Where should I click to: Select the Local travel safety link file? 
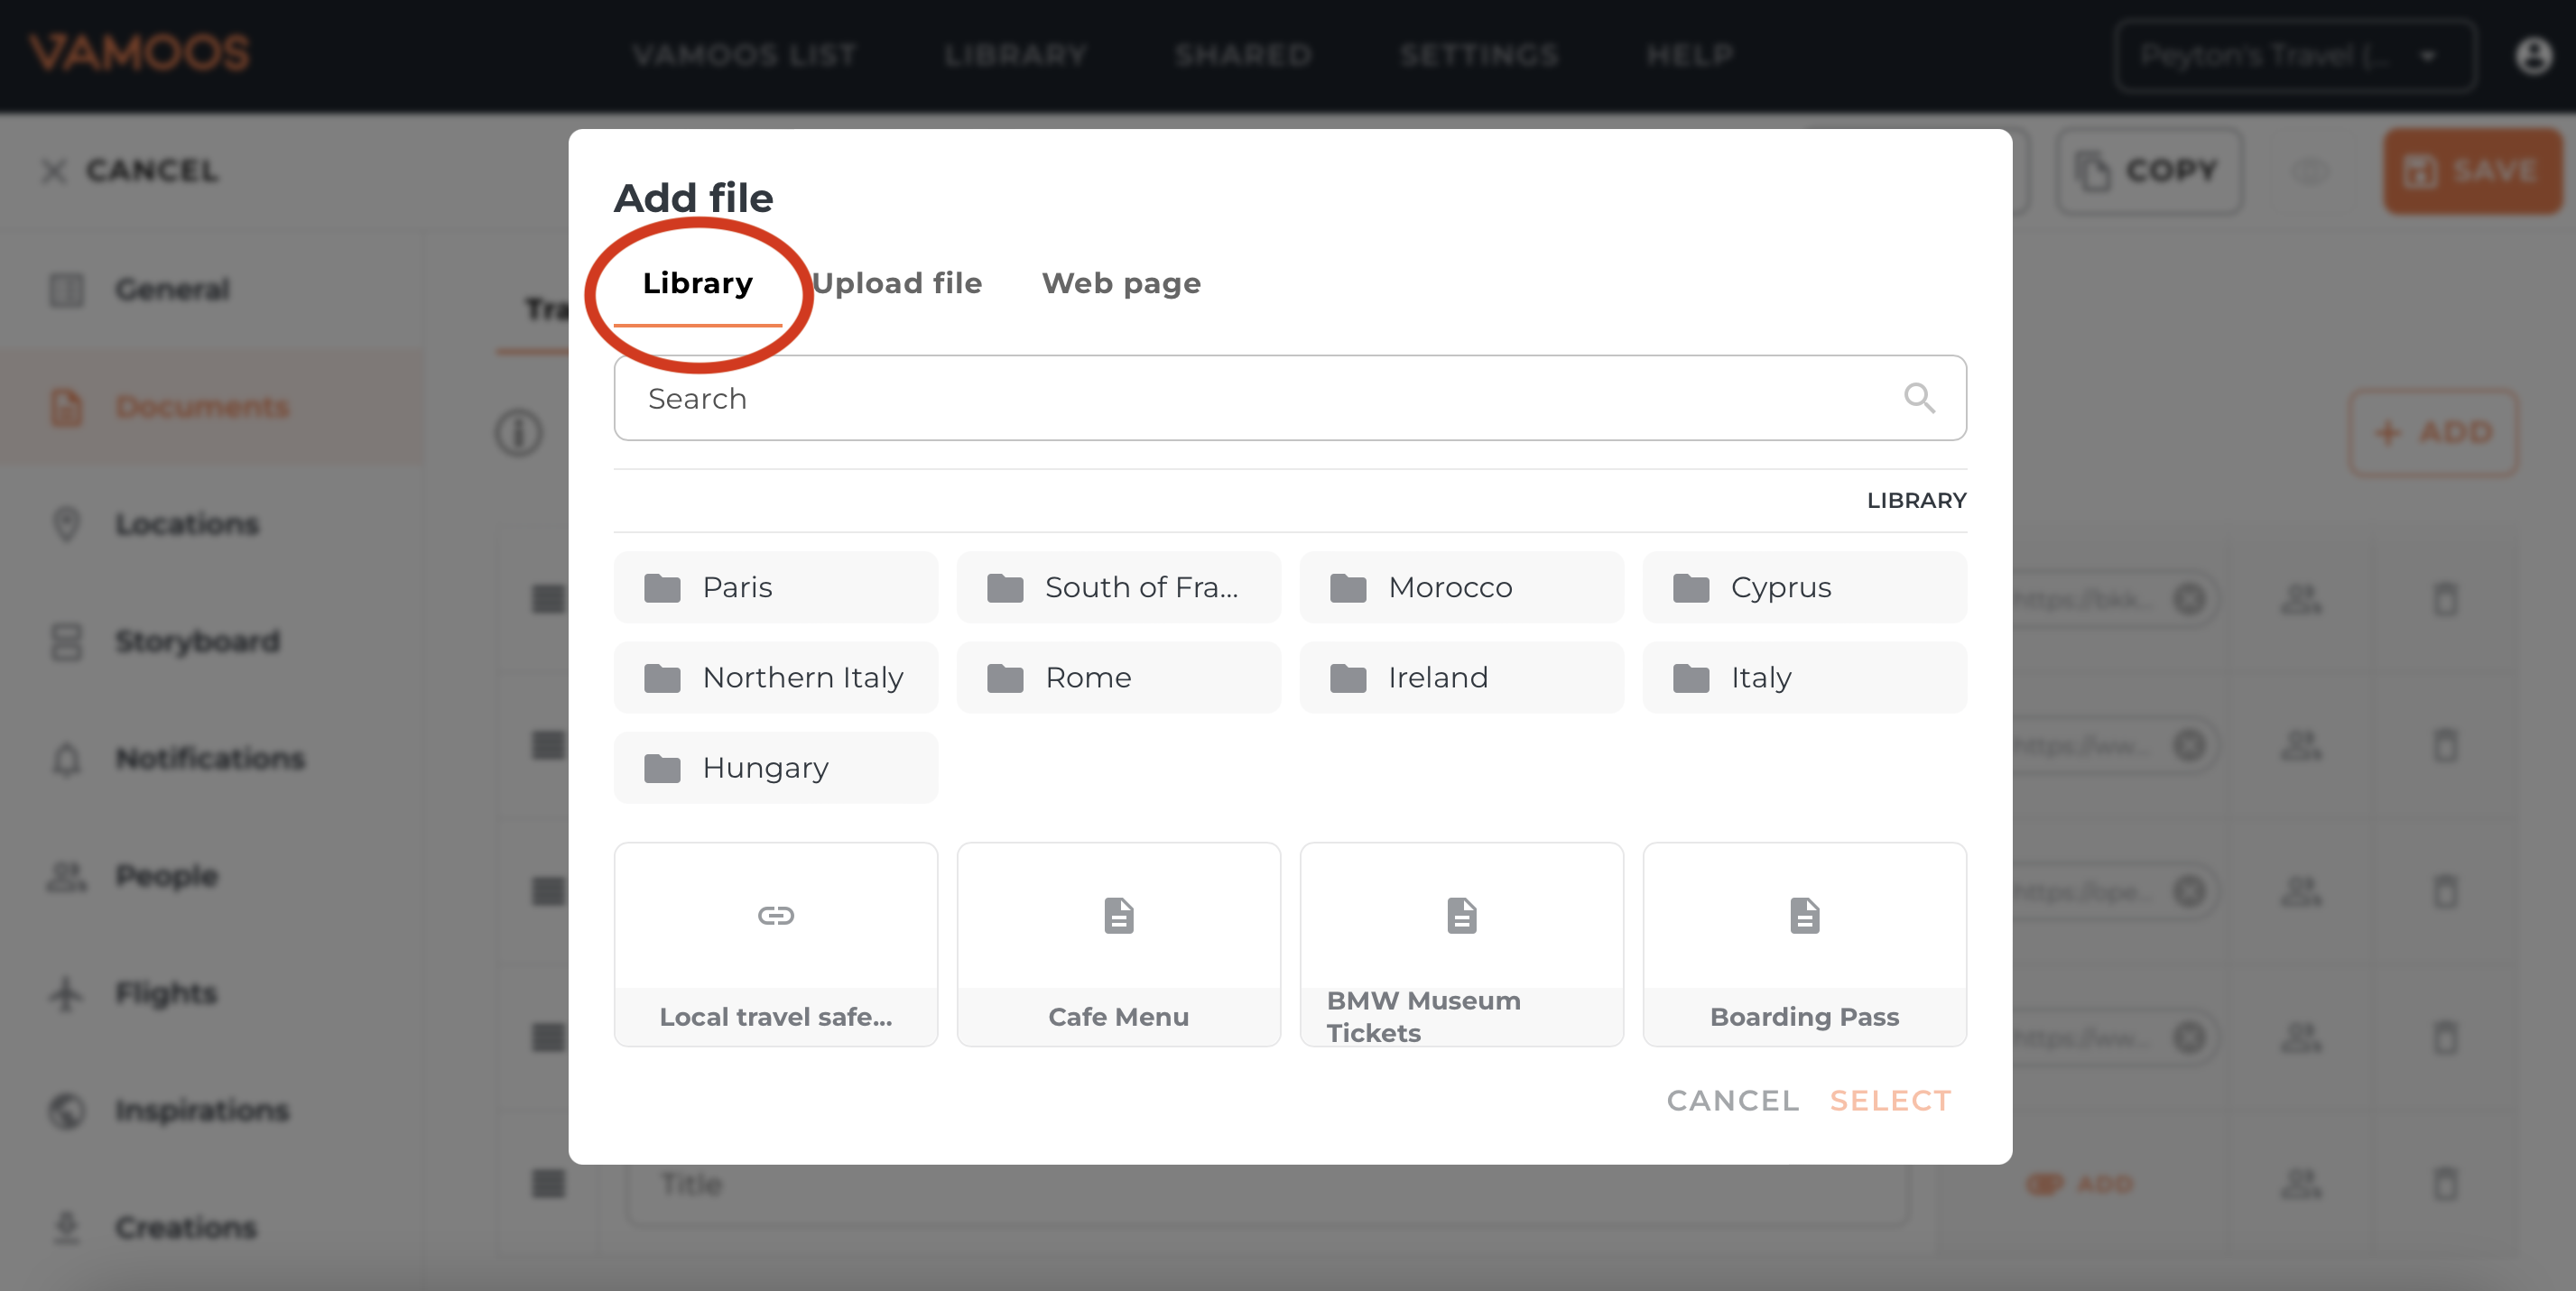tap(775, 945)
